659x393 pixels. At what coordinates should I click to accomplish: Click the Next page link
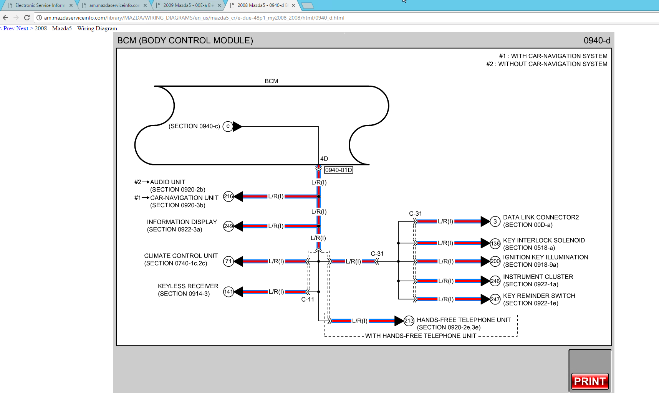24,28
